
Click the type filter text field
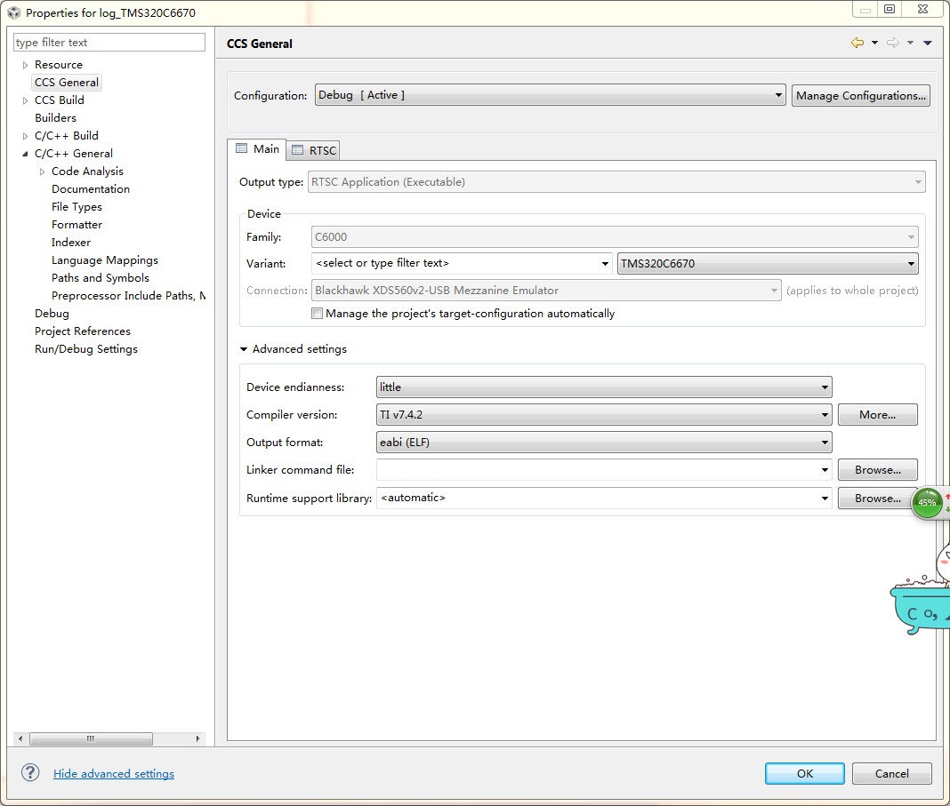[109, 43]
